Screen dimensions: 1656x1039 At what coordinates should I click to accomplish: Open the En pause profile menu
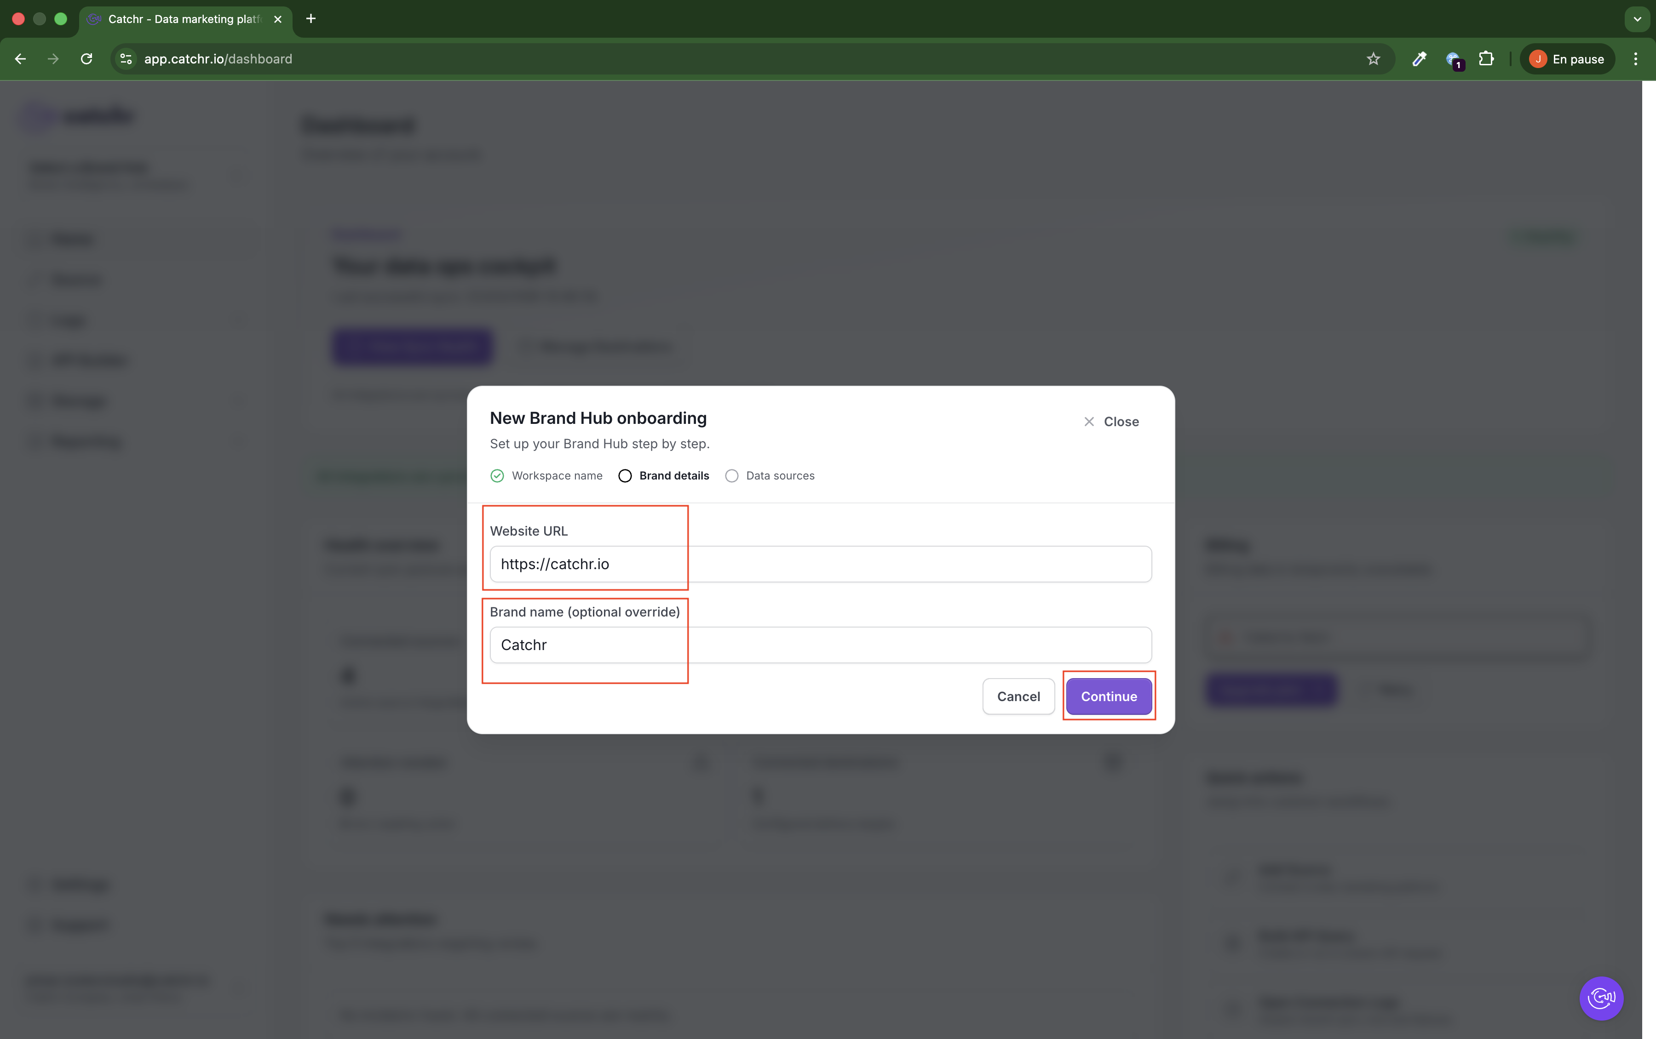coord(1567,59)
